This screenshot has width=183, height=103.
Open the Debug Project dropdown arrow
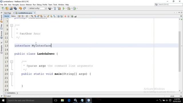click(x=71, y=8)
